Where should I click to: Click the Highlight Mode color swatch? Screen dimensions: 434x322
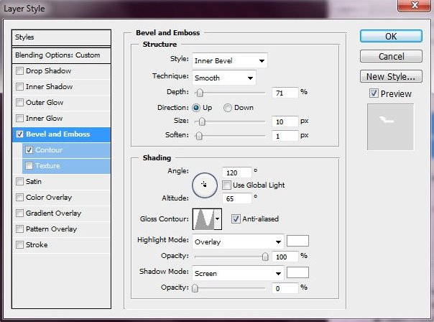[x=297, y=241]
